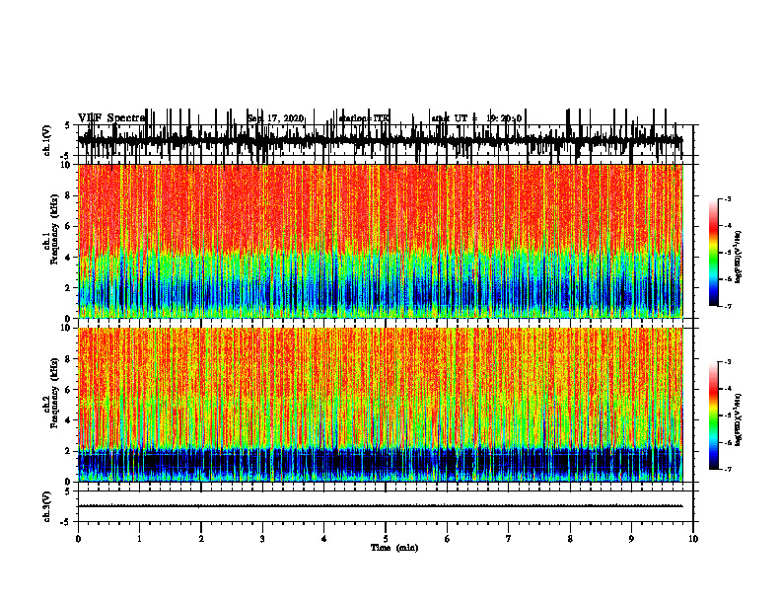Click time axis tick label '5'

click(386, 539)
